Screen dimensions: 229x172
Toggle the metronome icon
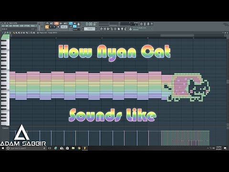[47, 23]
